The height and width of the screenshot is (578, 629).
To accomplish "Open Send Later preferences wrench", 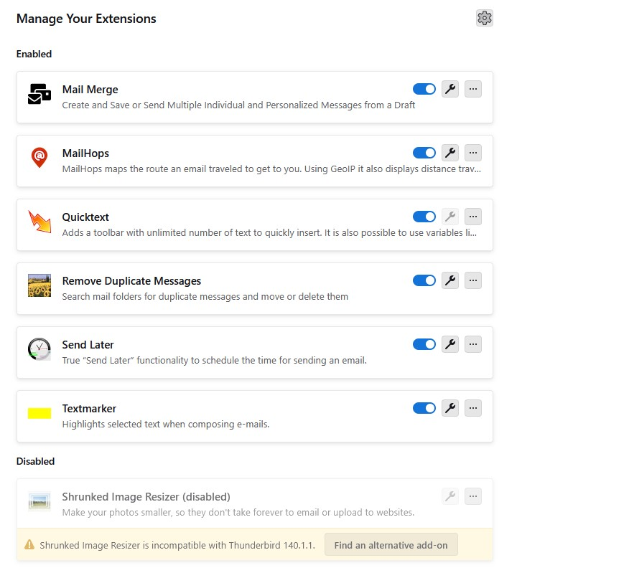I will (x=450, y=344).
